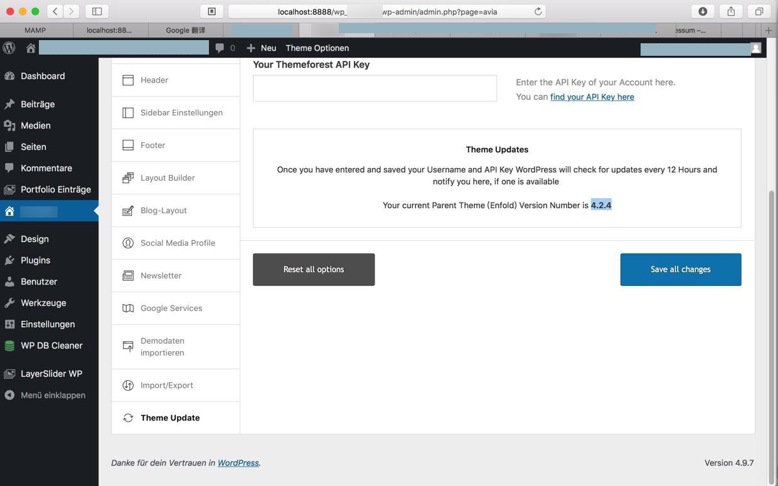This screenshot has width=778, height=486.
Task: Click the Import/Export arrows icon
Action: (128, 386)
